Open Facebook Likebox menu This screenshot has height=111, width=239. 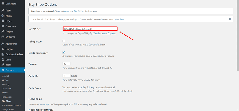14,54
